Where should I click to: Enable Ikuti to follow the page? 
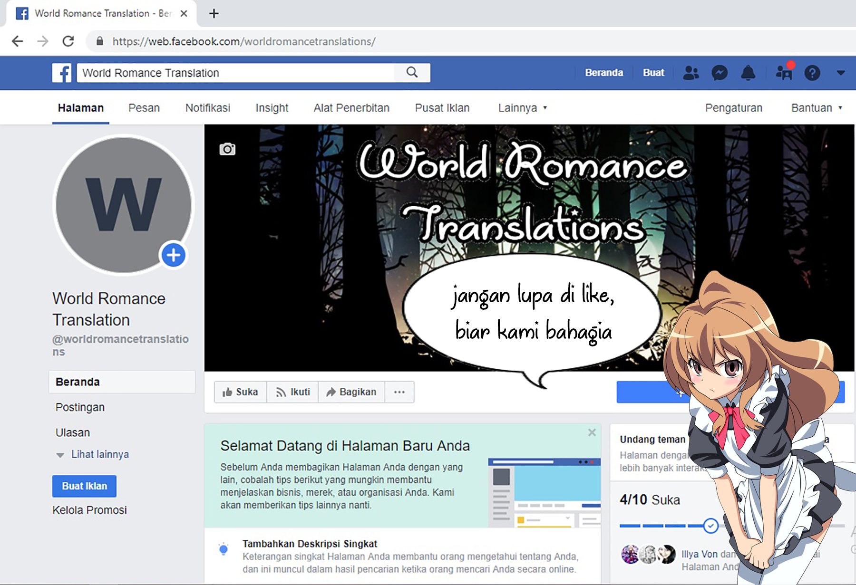coord(293,392)
